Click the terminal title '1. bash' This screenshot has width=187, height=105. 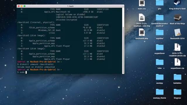[70, 6]
